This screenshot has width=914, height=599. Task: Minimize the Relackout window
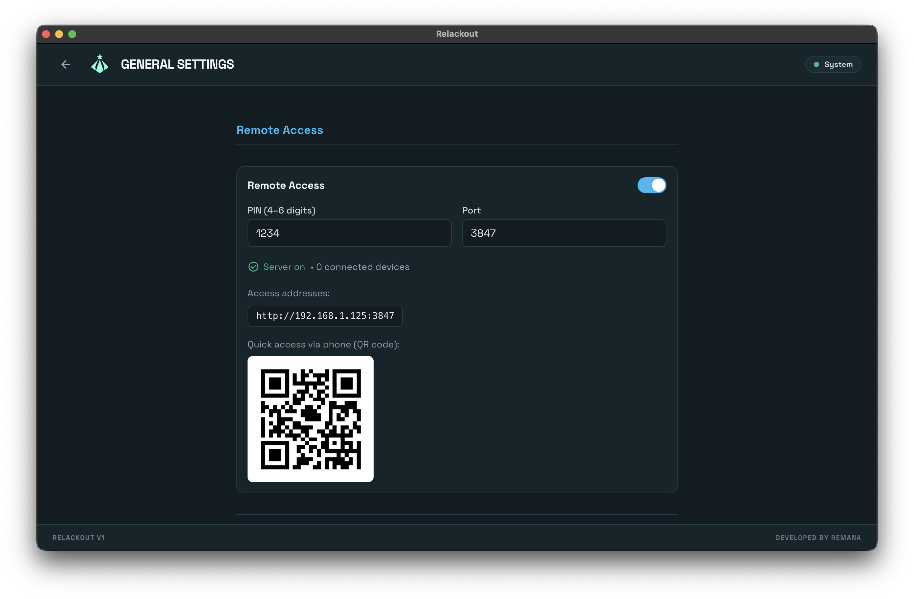click(x=59, y=34)
